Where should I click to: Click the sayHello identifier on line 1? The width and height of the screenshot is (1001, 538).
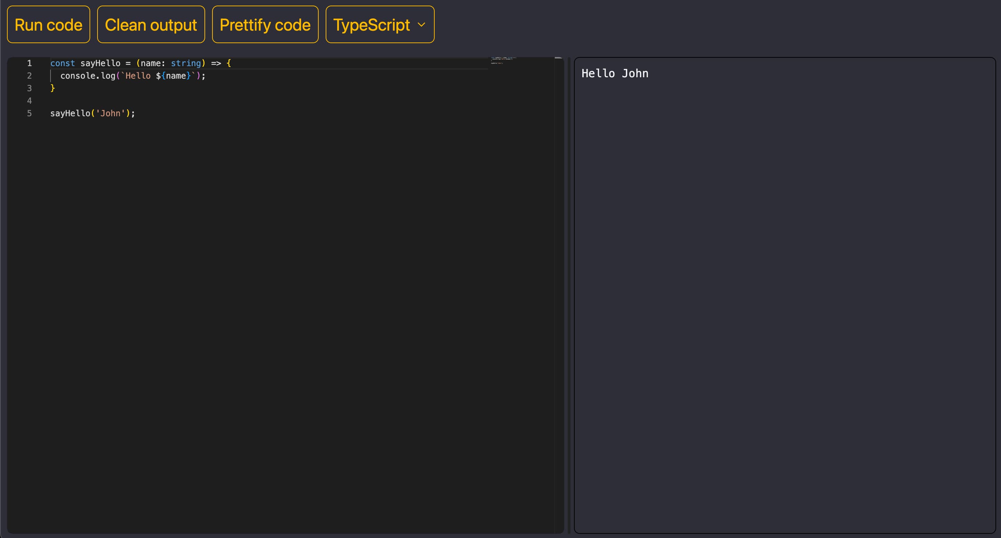[100, 63]
